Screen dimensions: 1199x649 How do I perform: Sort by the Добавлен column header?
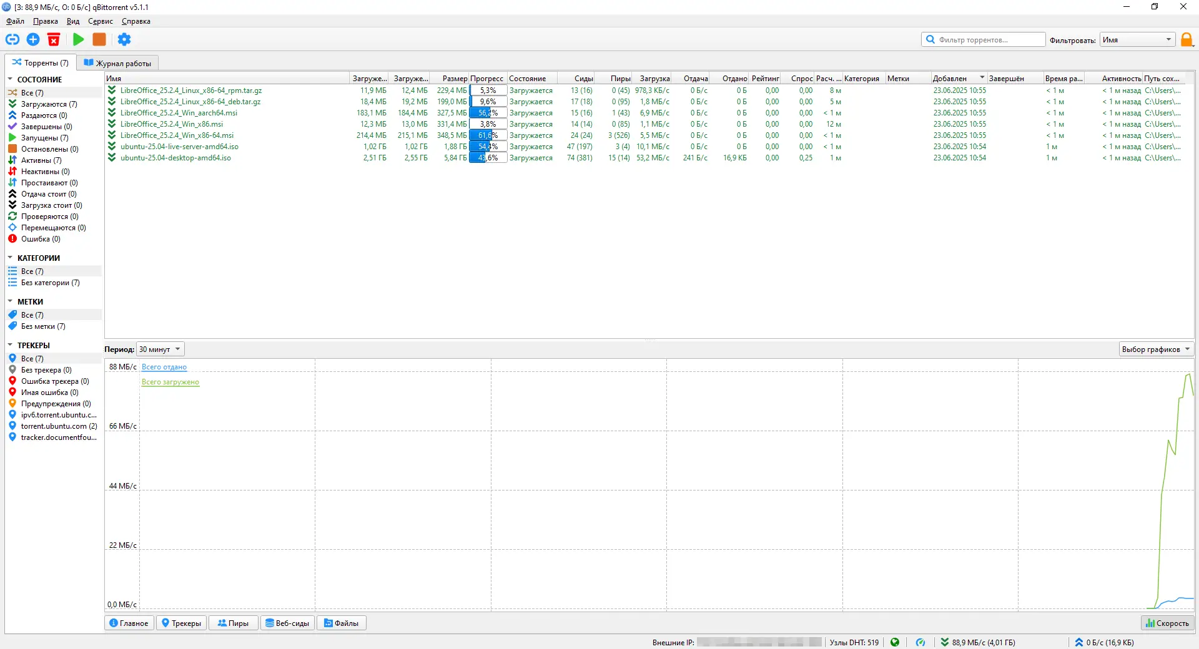click(x=958, y=79)
